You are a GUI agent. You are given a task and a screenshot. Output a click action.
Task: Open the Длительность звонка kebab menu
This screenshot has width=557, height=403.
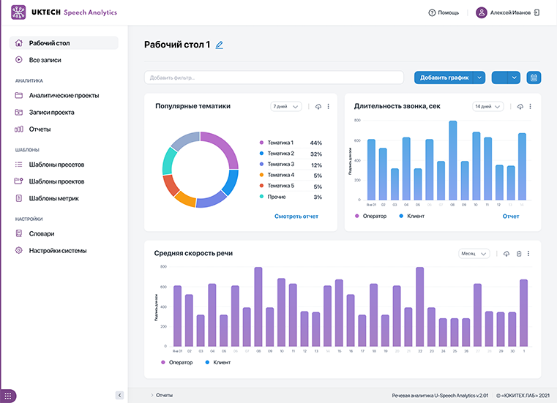(x=530, y=107)
